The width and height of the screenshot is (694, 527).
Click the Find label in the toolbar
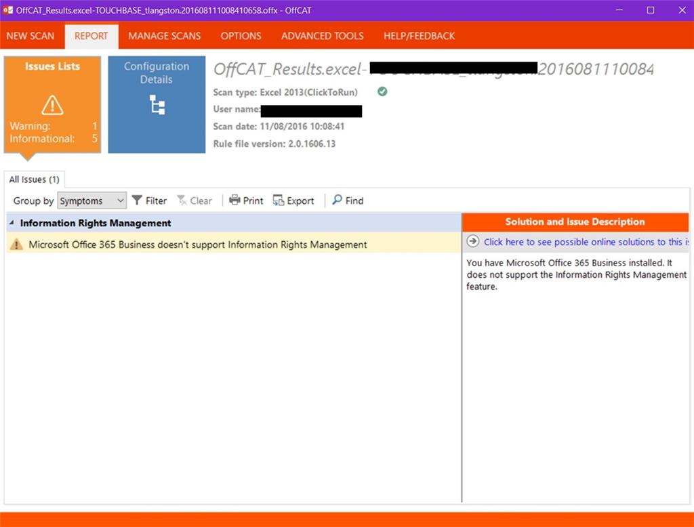pyautogui.click(x=354, y=201)
